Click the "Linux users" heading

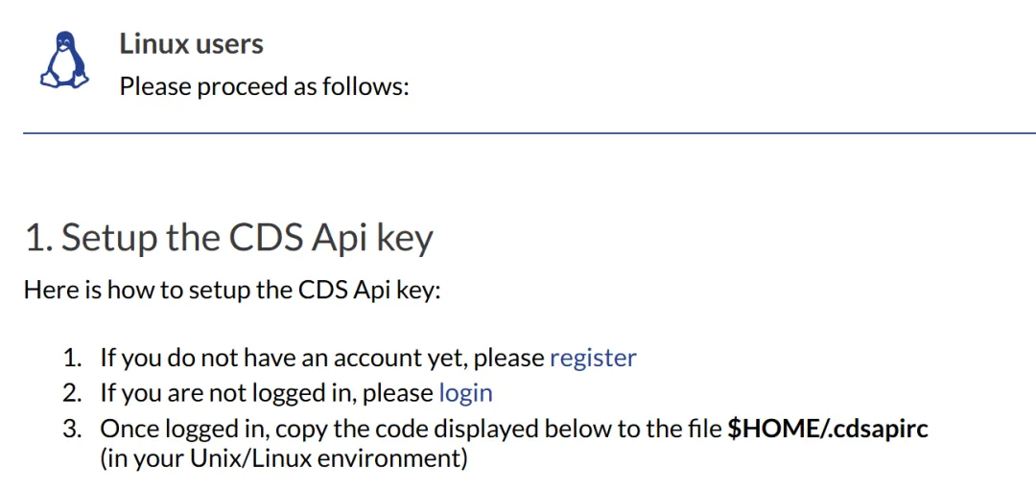point(191,44)
